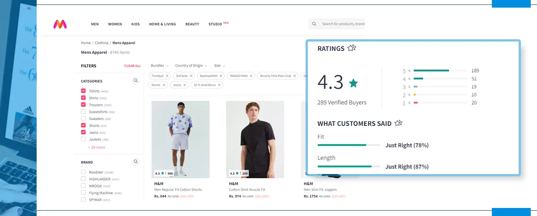Uncheck the Jeans category checkbox
This screenshot has width=537, height=216.
[83, 133]
